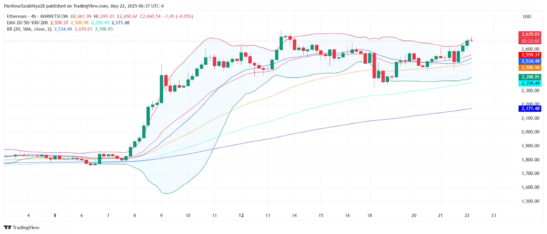This screenshot has height=234, width=547.
Task: Click the 02:22:07 candle countdown tag
Action: [x=530, y=41]
